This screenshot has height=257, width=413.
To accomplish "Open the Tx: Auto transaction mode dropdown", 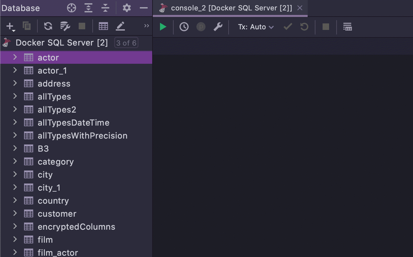I will (256, 27).
